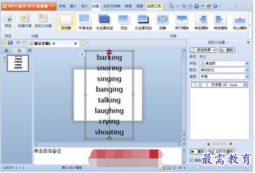Click the red path end arrow marker
The image size is (255, 173).
click(109, 52)
